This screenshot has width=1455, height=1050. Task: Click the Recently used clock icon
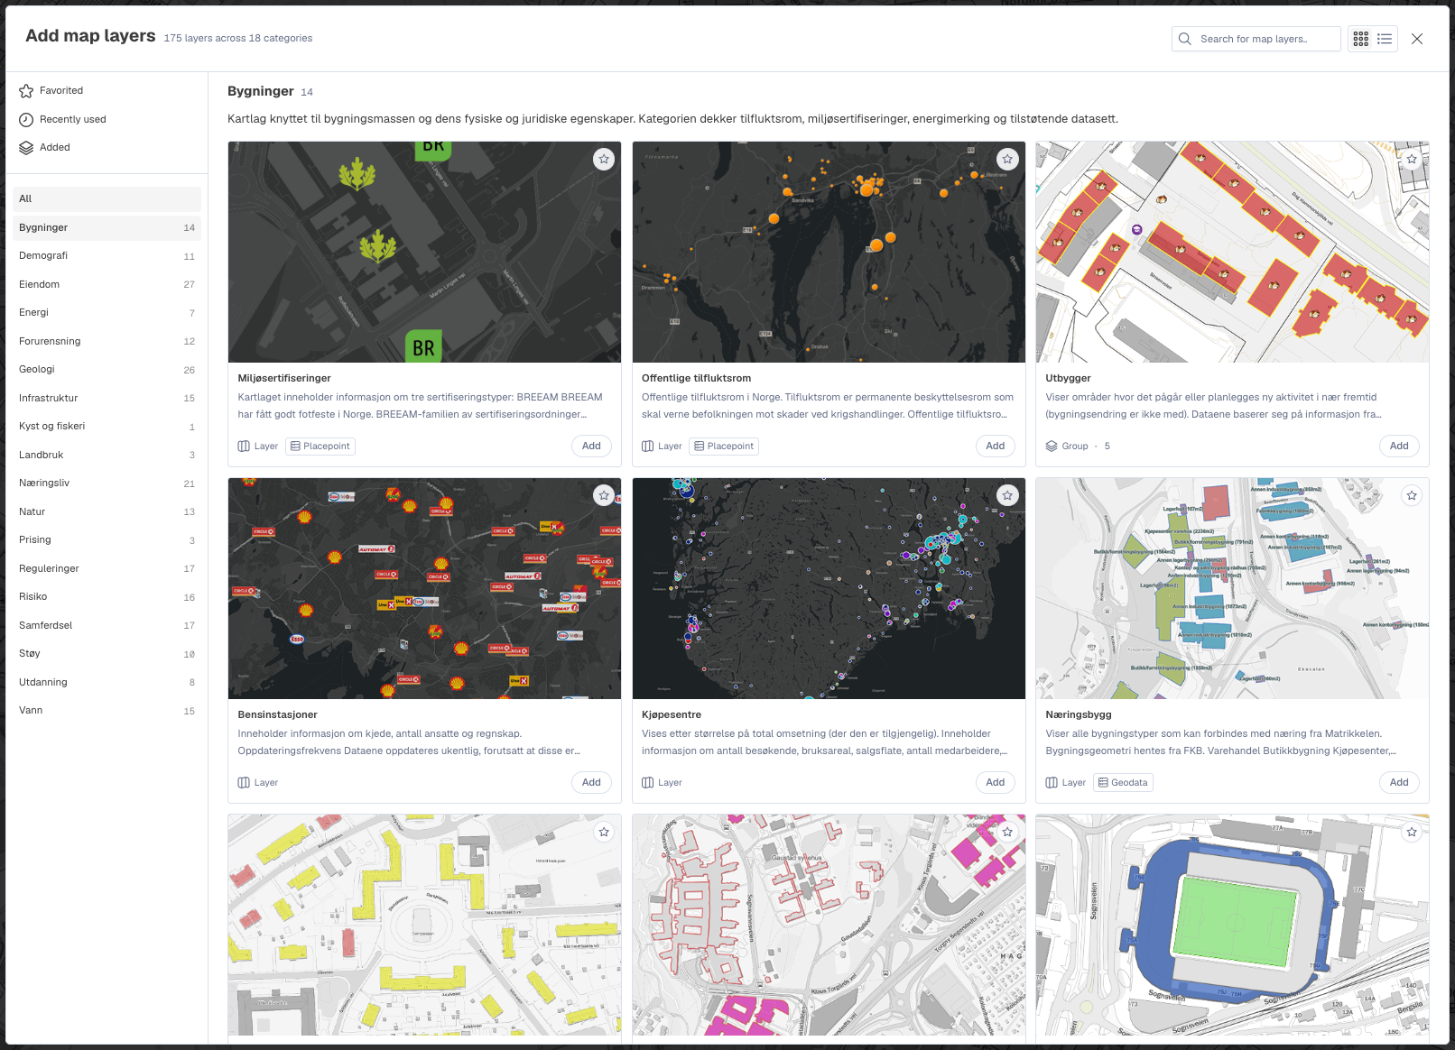pos(26,119)
